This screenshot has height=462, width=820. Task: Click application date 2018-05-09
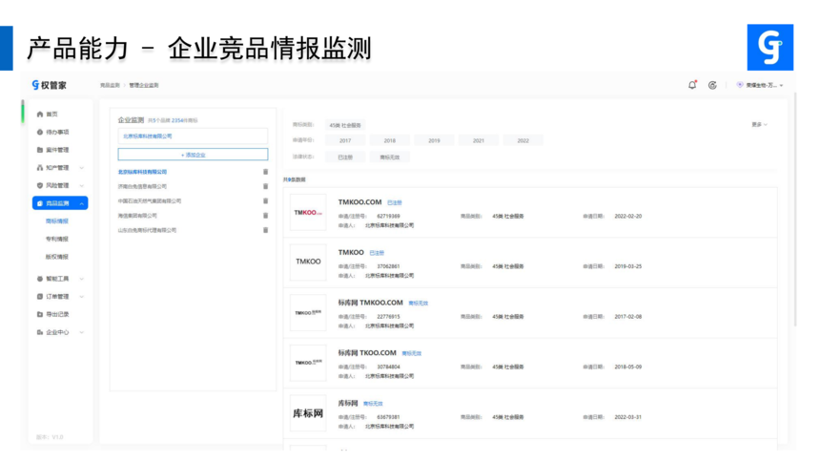pyautogui.click(x=628, y=367)
